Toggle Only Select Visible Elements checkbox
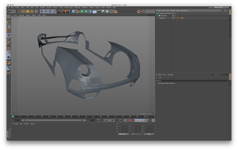Viewport: 238px width, 150px height. 176,83
